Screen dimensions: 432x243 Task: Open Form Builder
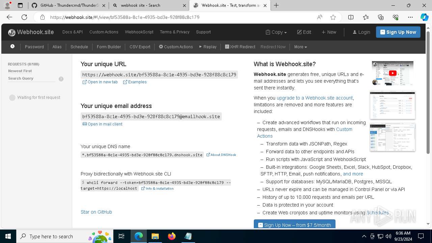pos(109,47)
